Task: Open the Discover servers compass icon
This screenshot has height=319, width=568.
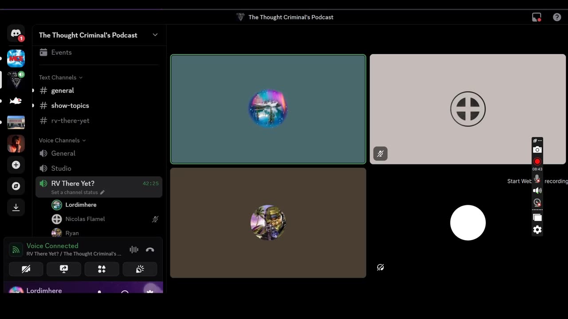Action: tap(16, 186)
